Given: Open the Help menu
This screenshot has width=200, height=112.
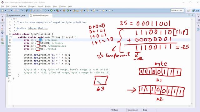Looking at the screenshot, I should coord(70,6).
